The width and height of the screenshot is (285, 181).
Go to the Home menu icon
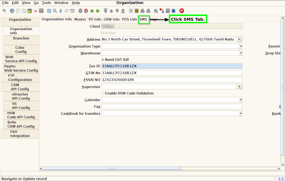click(86, 11)
